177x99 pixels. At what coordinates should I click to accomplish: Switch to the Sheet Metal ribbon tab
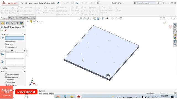20,18
